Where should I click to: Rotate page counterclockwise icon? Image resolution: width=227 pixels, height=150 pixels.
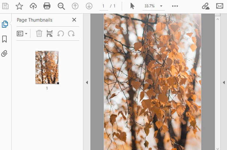click(x=61, y=33)
